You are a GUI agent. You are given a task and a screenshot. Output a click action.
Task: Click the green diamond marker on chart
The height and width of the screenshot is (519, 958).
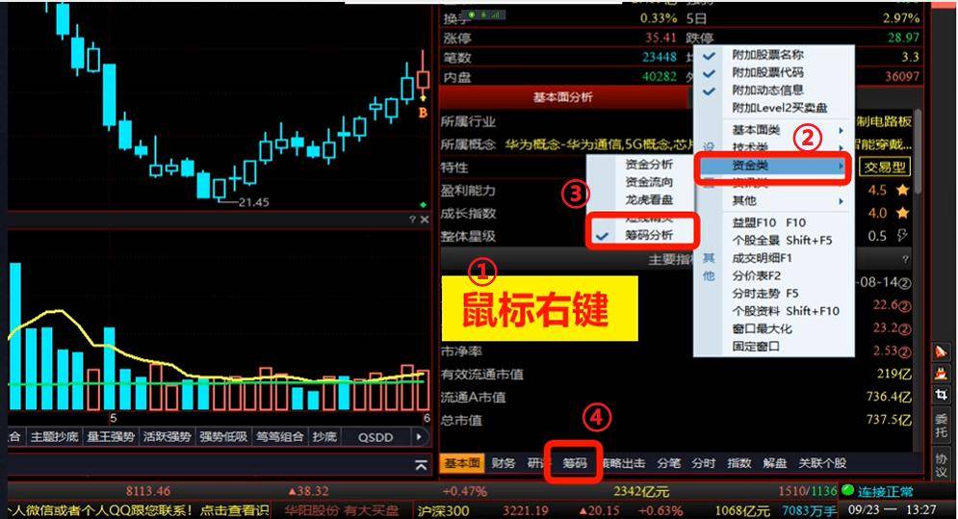[x=424, y=204]
